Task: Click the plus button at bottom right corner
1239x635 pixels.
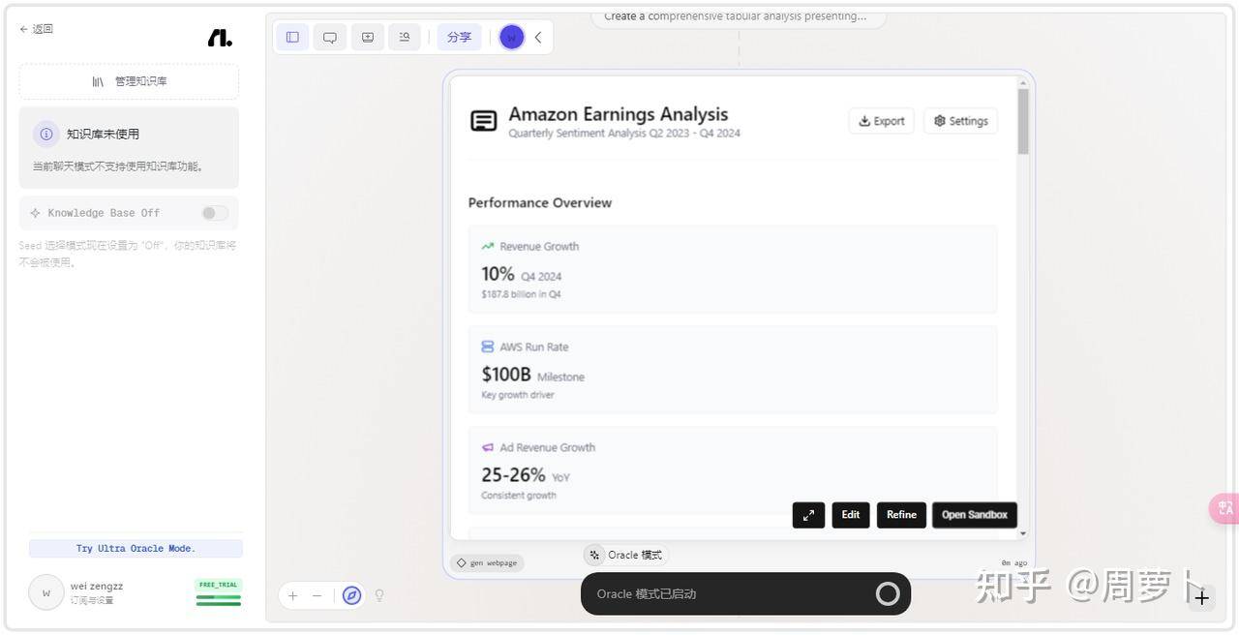Action: [x=1201, y=598]
